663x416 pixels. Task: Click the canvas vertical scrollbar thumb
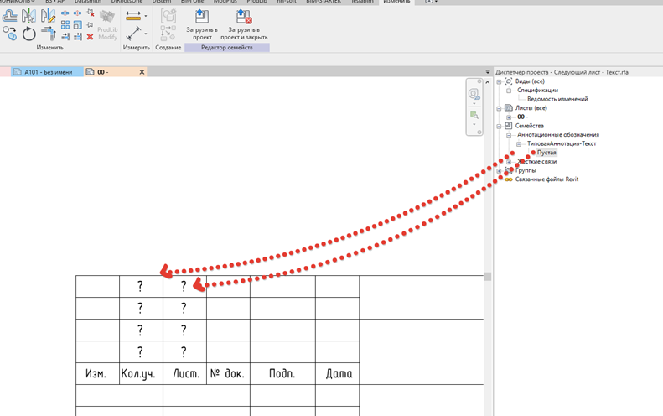(x=488, y=276)
